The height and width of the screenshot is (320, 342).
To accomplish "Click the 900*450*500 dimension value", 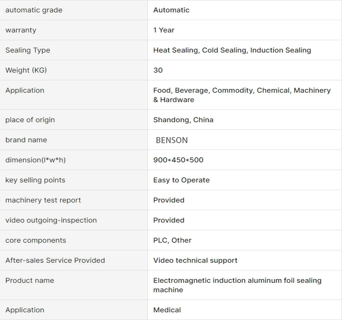I will pyautogui.click(x=178, y=160).
